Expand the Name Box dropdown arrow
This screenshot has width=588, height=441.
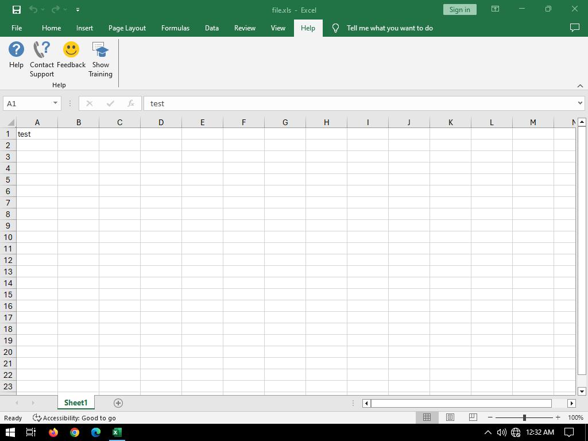55,103
